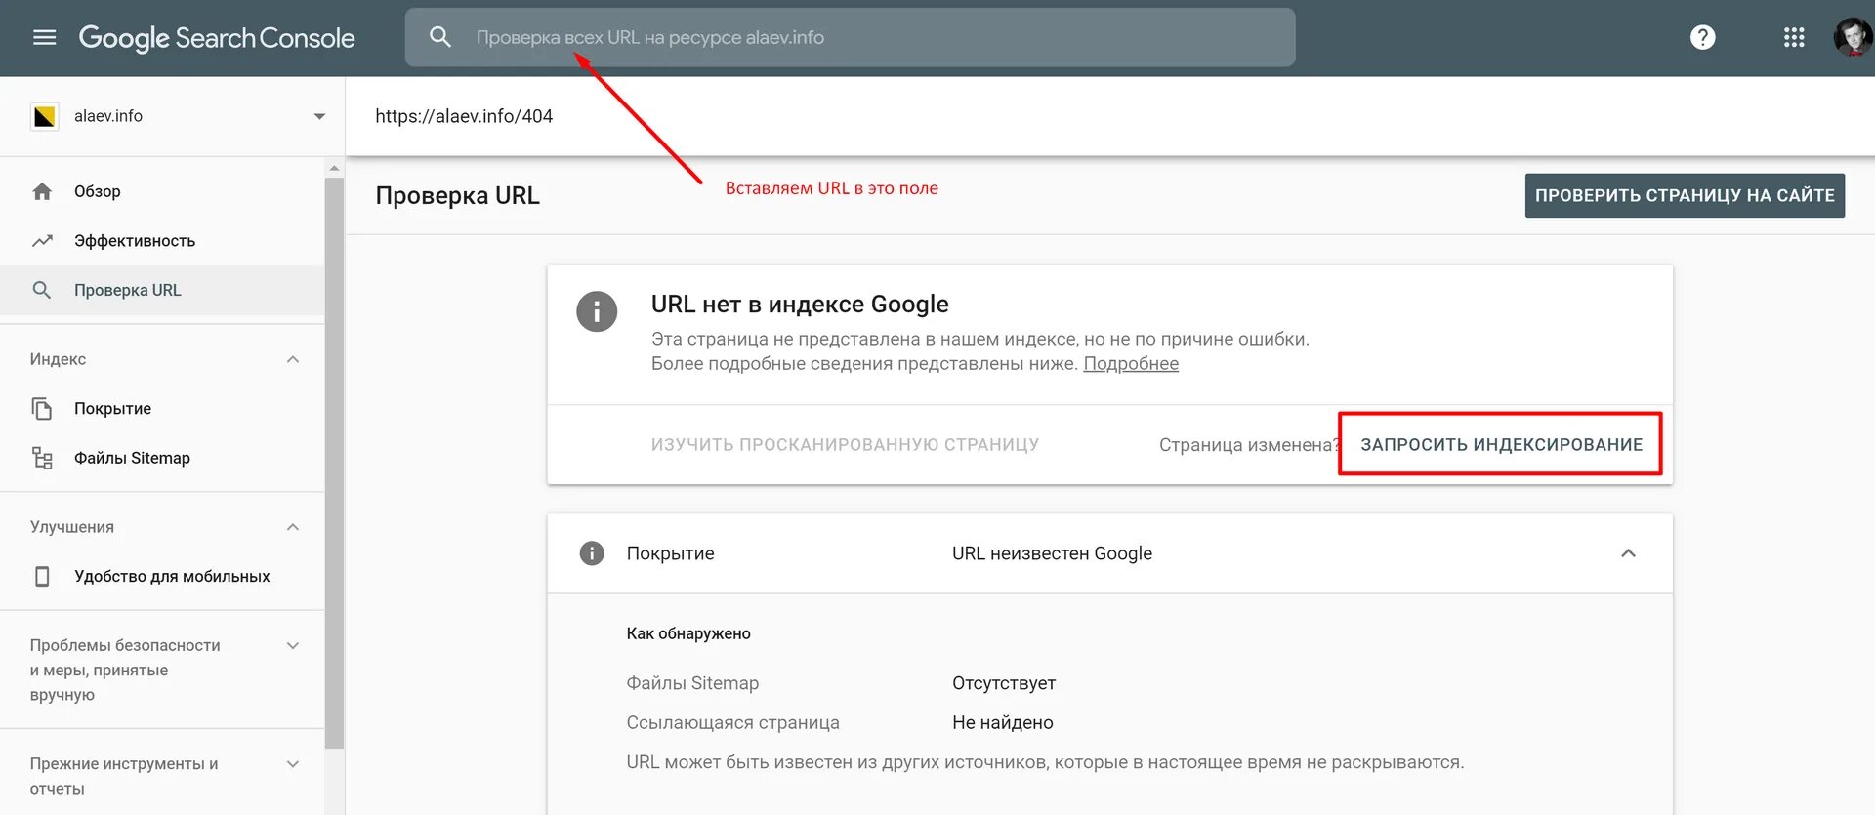Click the Страница изменена? label
The image size is (1875, 815).
(x=1249, y=445)
